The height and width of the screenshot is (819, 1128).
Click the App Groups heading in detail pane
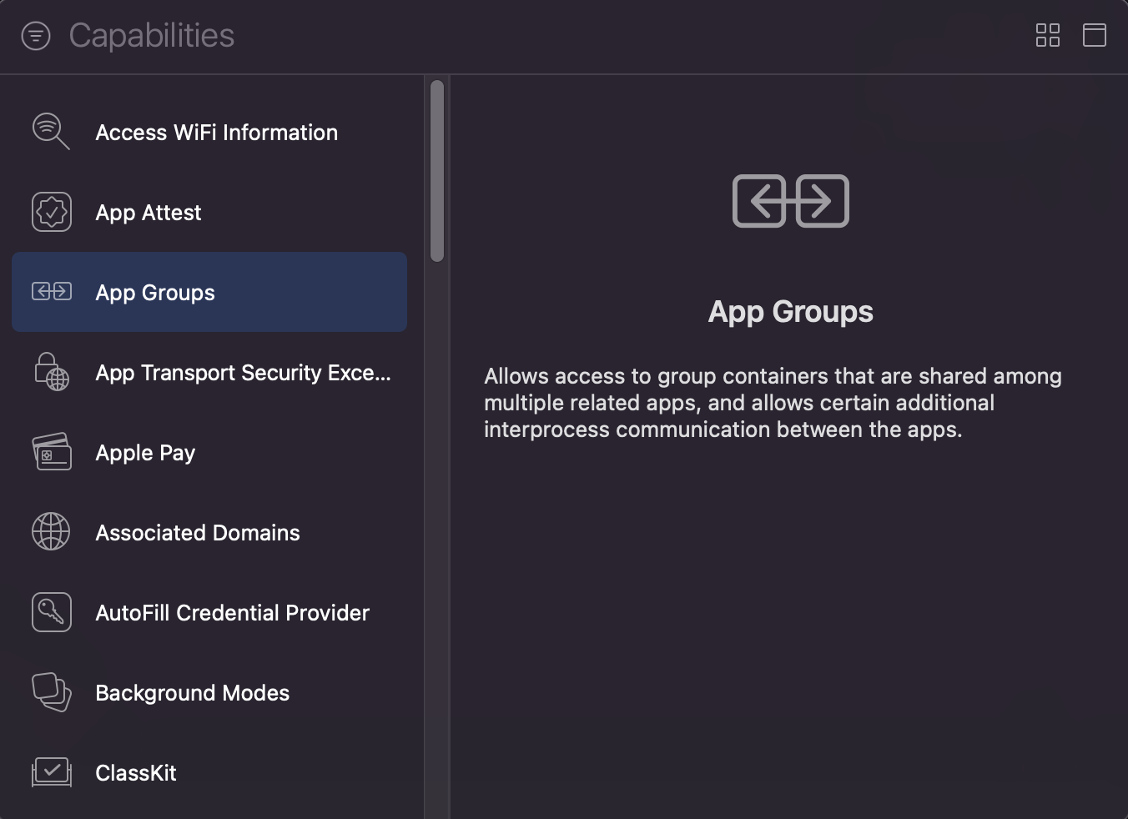791,311
